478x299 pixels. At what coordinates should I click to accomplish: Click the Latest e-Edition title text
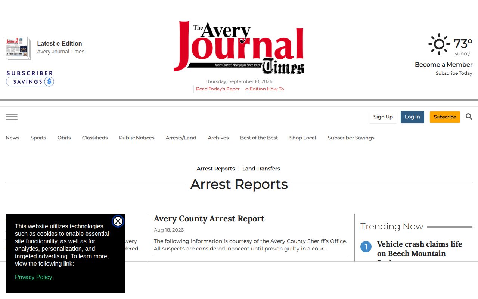[x=59, y=43]
